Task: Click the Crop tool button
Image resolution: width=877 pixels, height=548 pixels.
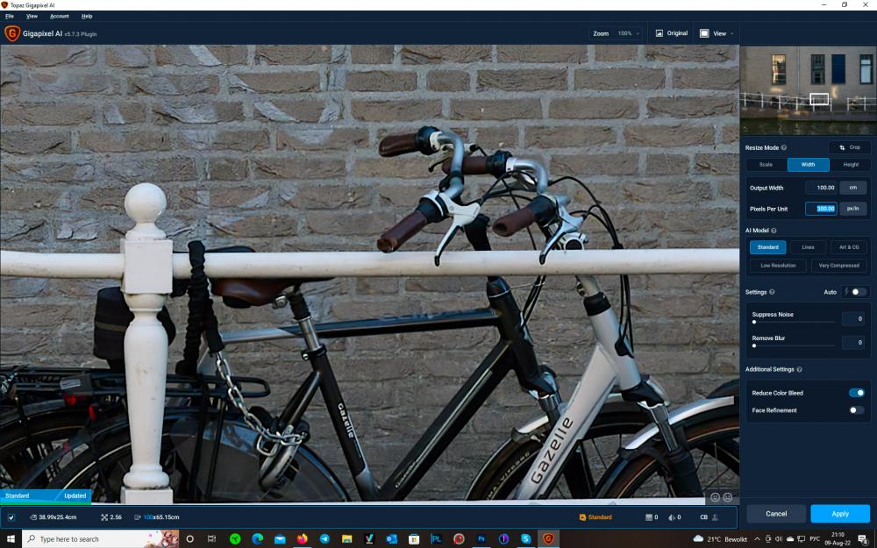Action: coord(849,147)
